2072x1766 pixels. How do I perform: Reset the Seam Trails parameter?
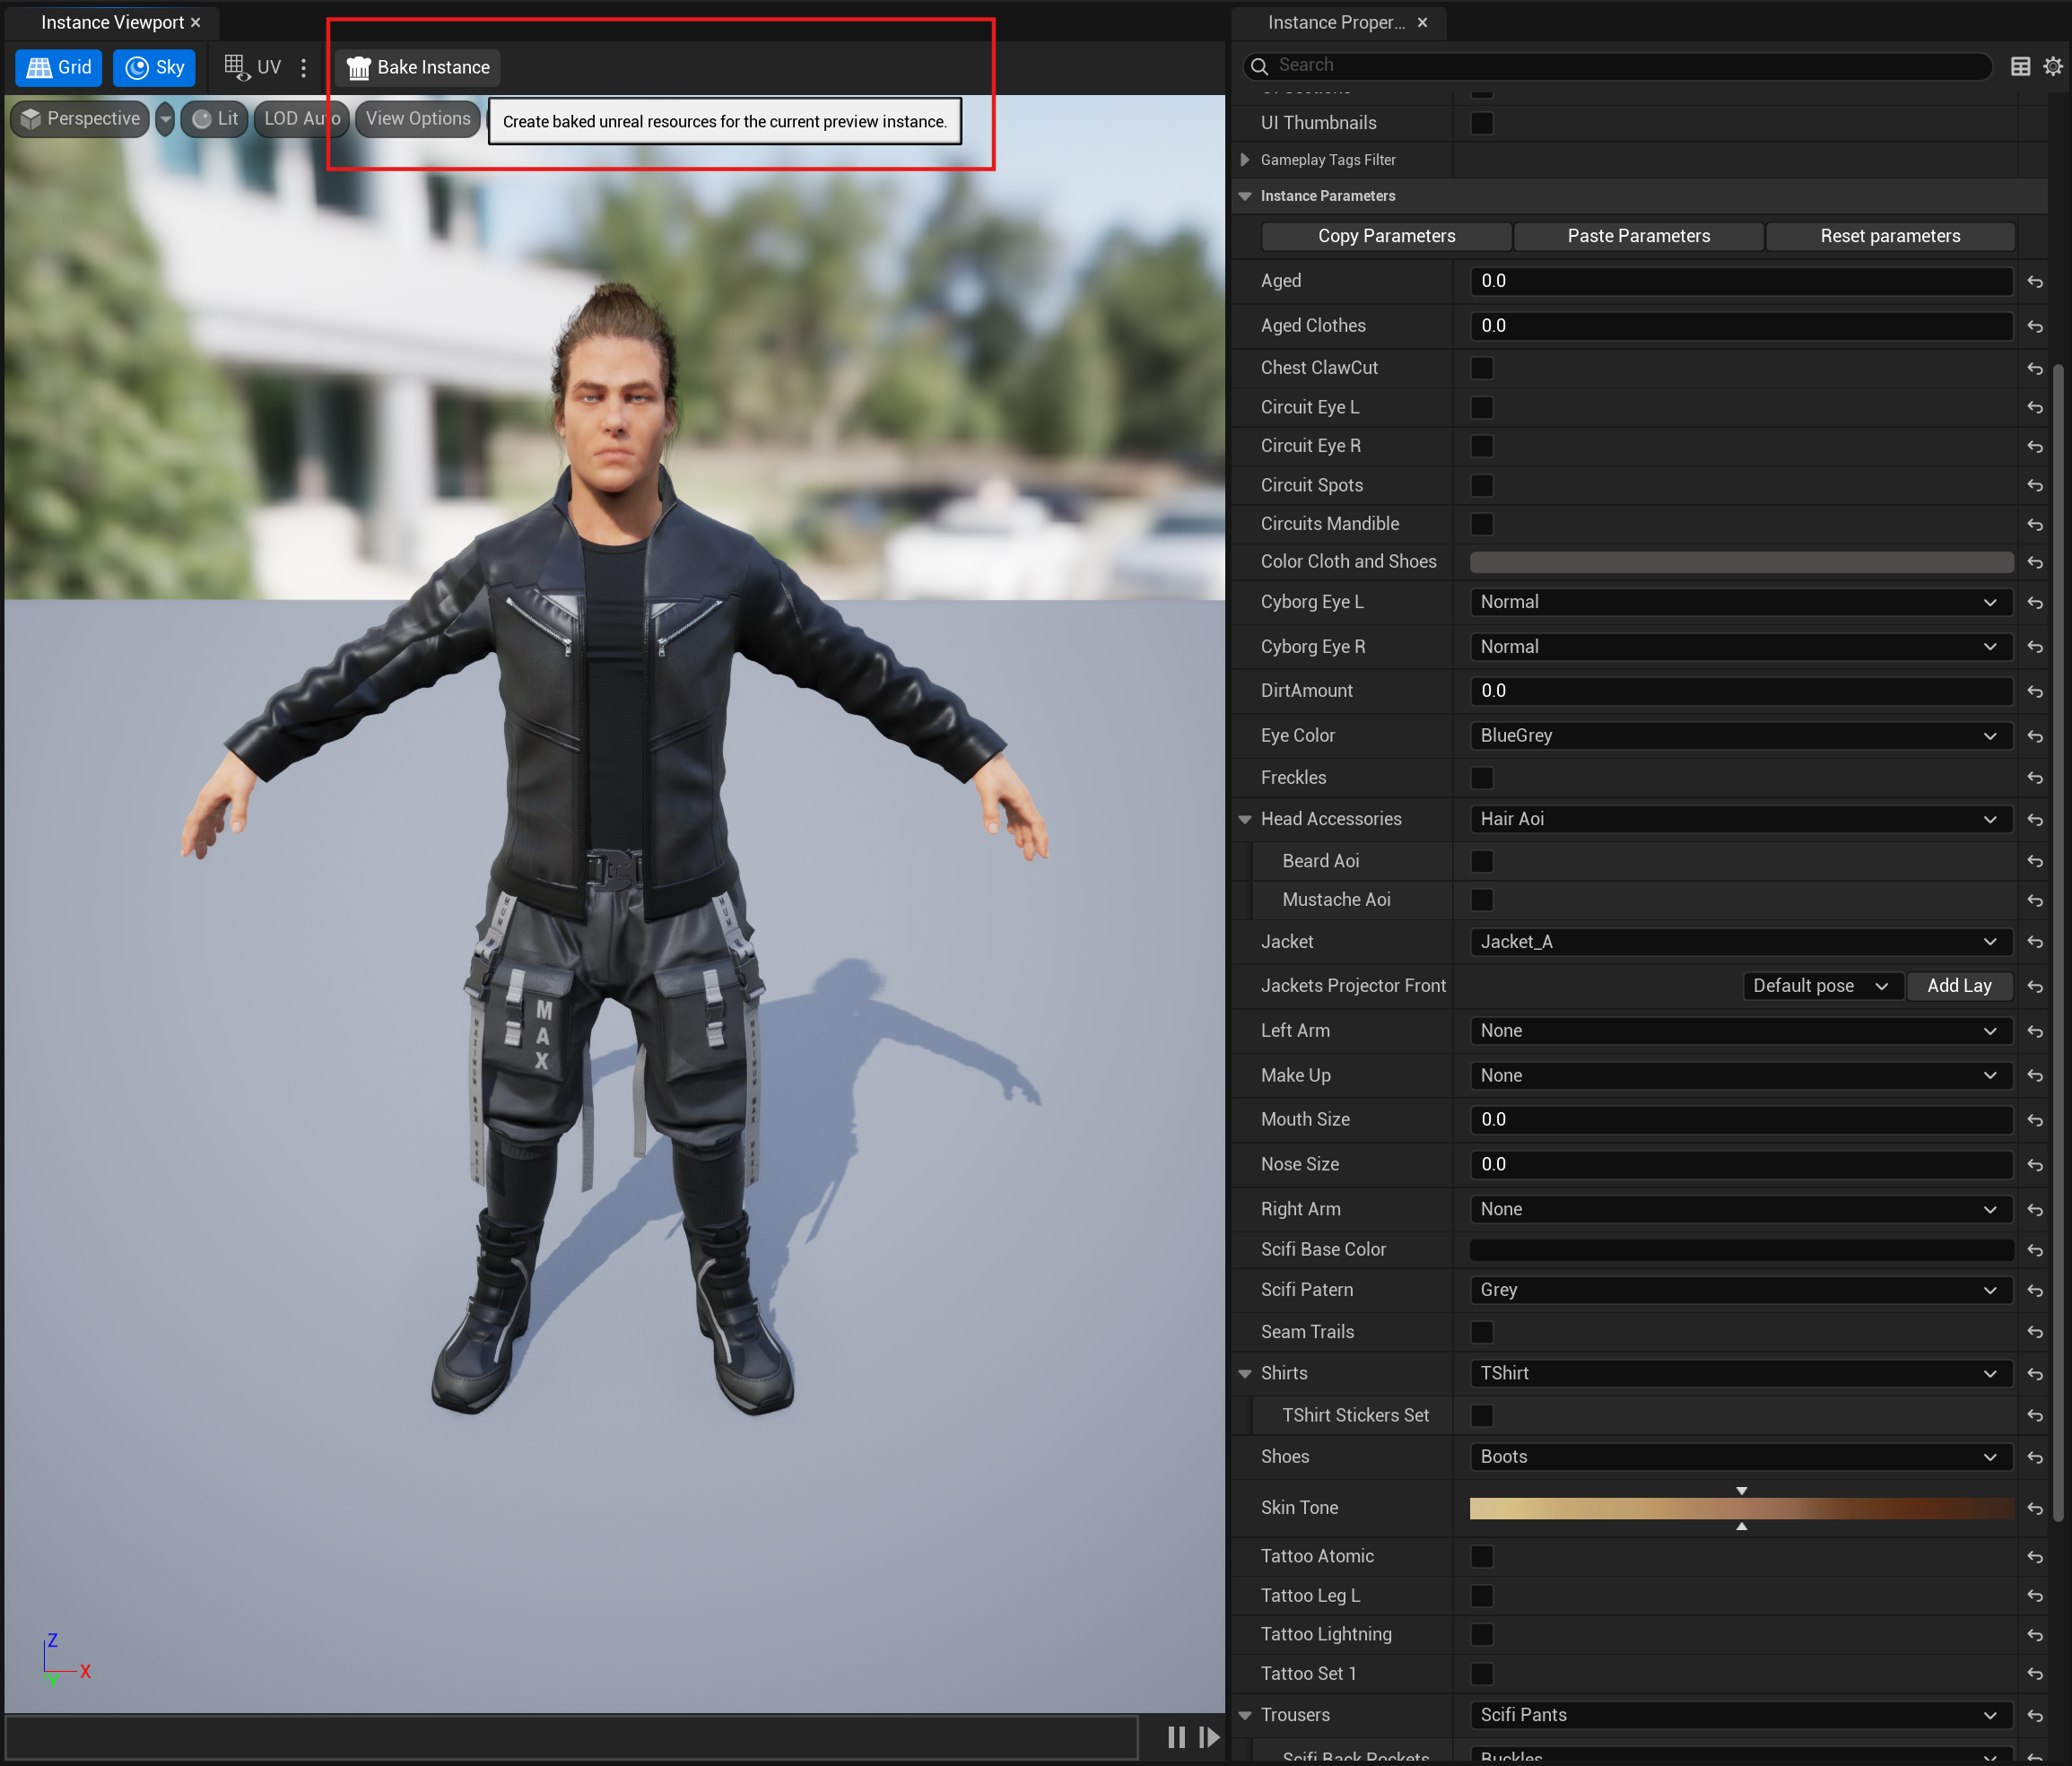click(2035, 1333)
